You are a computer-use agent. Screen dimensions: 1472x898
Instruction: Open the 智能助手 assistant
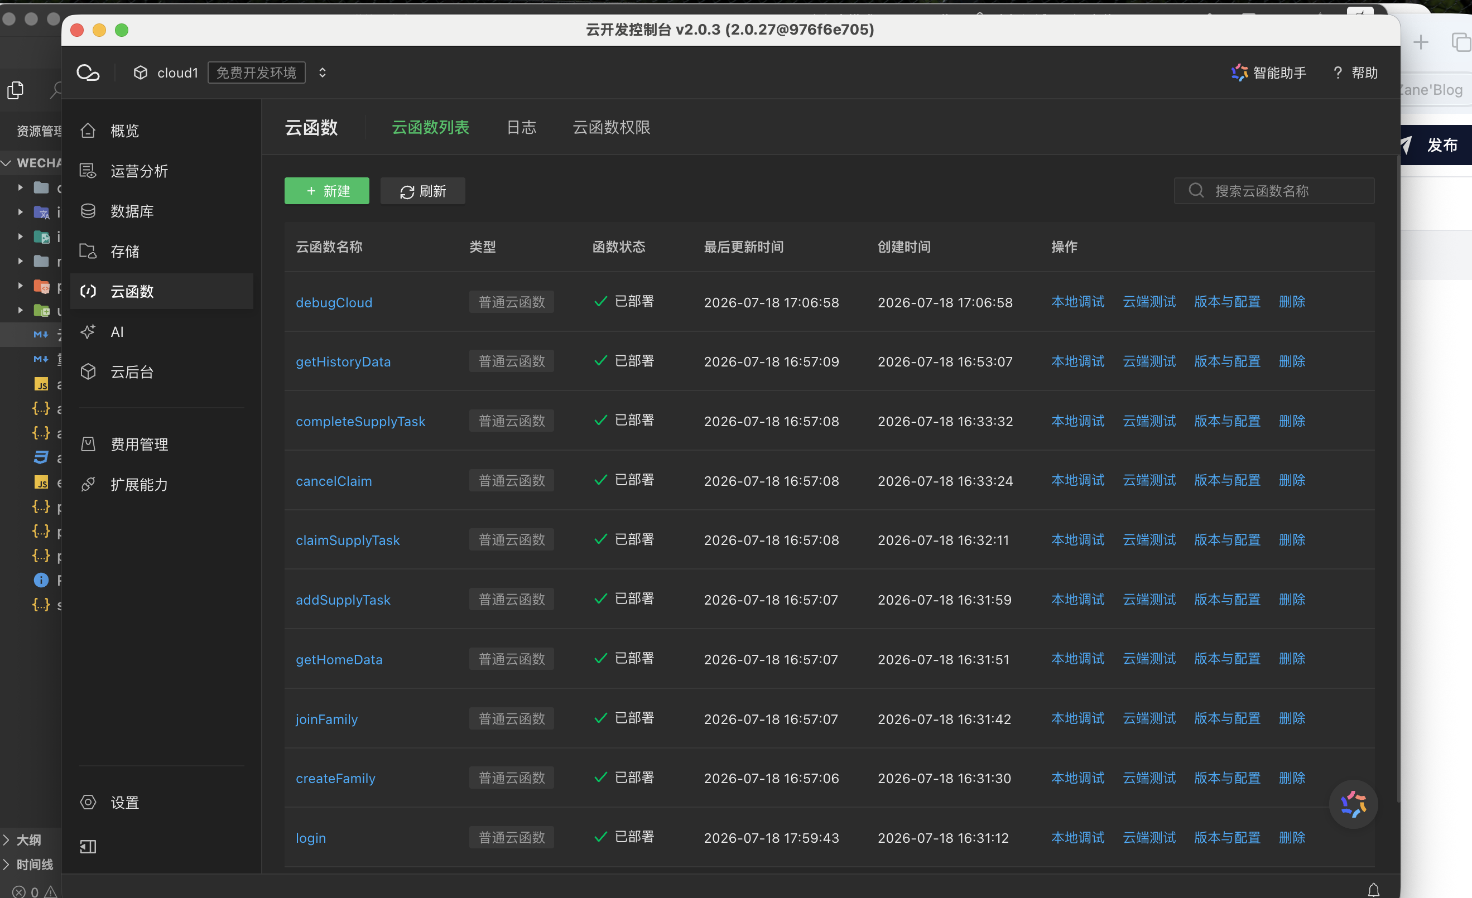pyautogui.click(x=1268, y=73)
